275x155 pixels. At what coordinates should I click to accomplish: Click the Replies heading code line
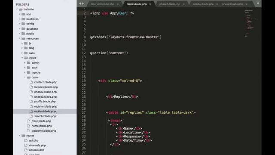pos(122,96)
